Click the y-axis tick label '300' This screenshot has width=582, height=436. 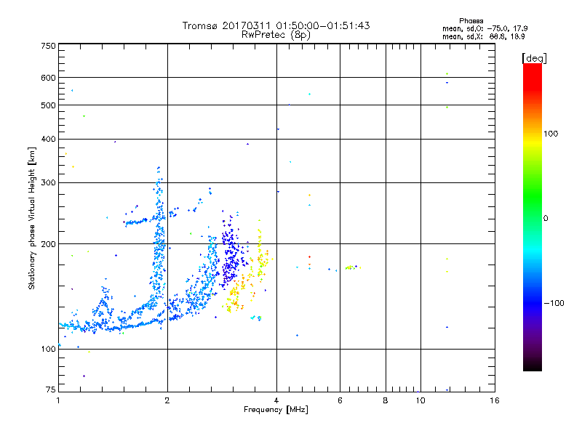48,183
